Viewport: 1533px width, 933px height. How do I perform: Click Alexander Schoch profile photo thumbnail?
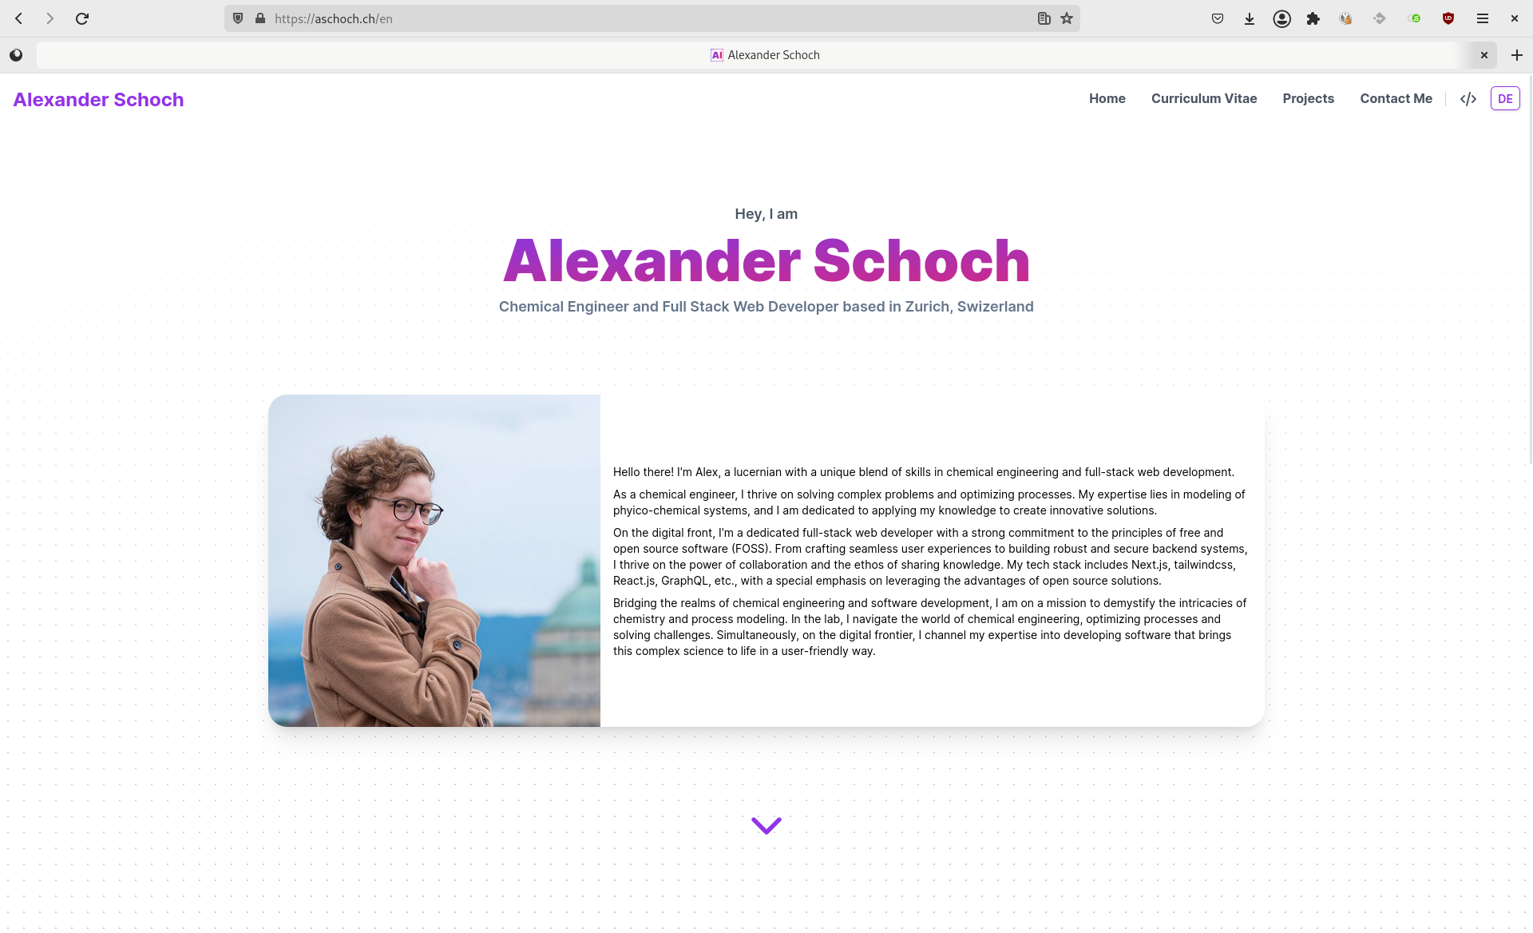[x=434, y=561]
